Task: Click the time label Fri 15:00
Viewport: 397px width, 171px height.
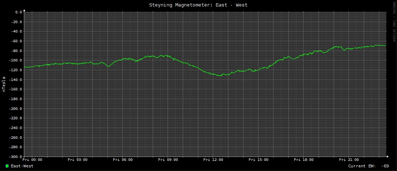Action: click(258, 160)
